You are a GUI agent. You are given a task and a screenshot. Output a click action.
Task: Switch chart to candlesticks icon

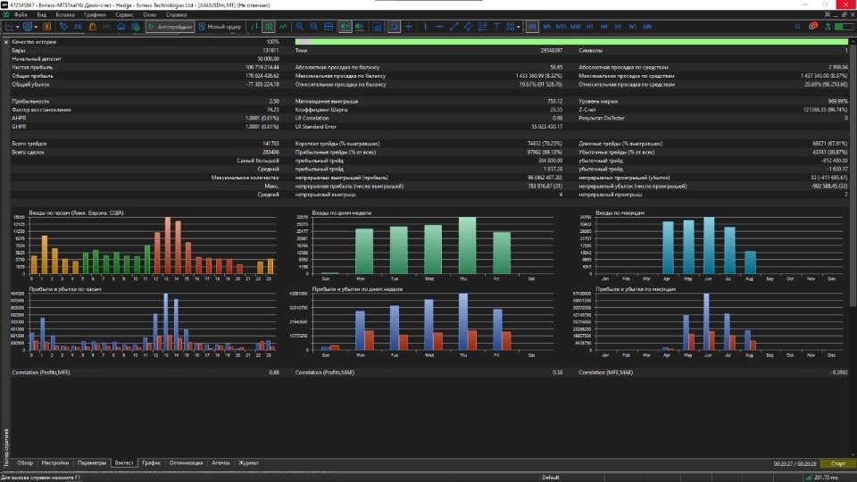[x=269, y=26]
